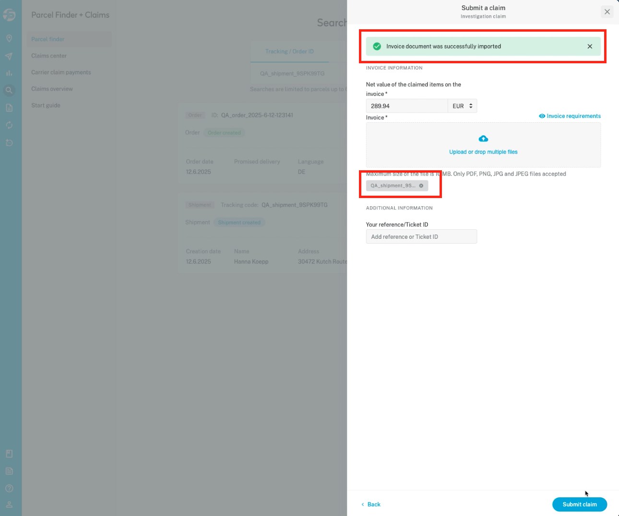This screenshot has height=516, width=619.
Task: Open the user account sidebar icon
Action: (9, 504)
